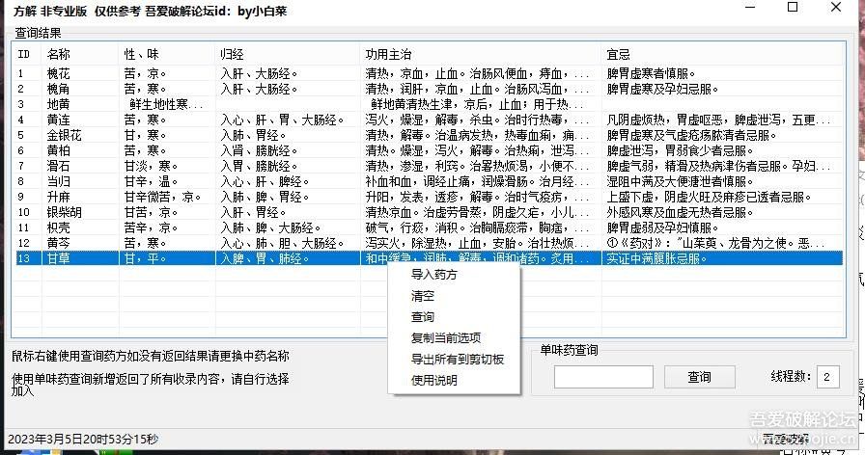
Task: Minimize the 方解 window
Action: pyautogui.click(x=750, y=7)
